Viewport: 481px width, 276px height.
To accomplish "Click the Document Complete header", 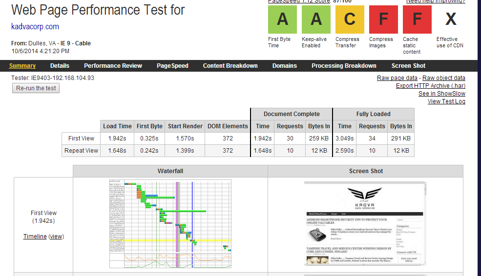I will (292, 114).
